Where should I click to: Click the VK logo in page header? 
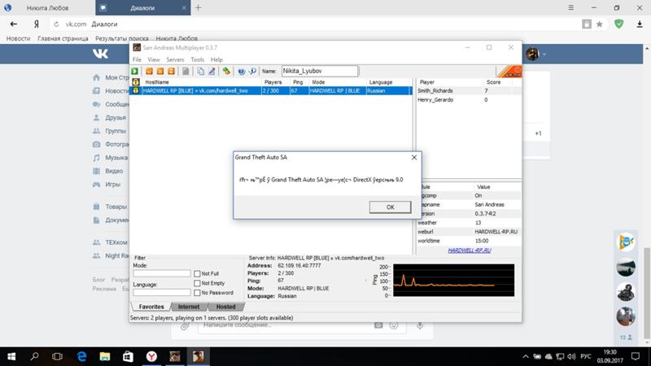100,54
